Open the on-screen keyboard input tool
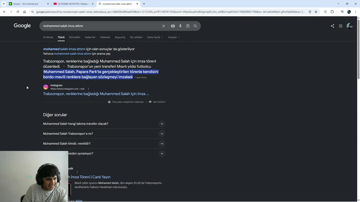The height and width of the screenshot is (202, 360). (173, 26)
